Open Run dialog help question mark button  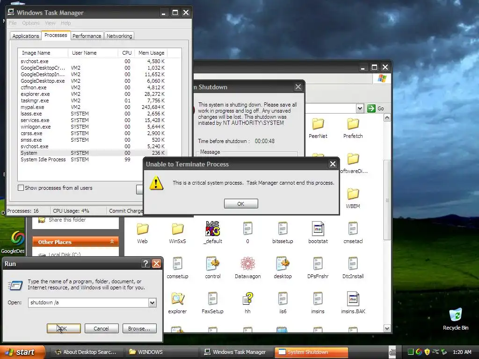pyautogui.click(x=146, y=264)
